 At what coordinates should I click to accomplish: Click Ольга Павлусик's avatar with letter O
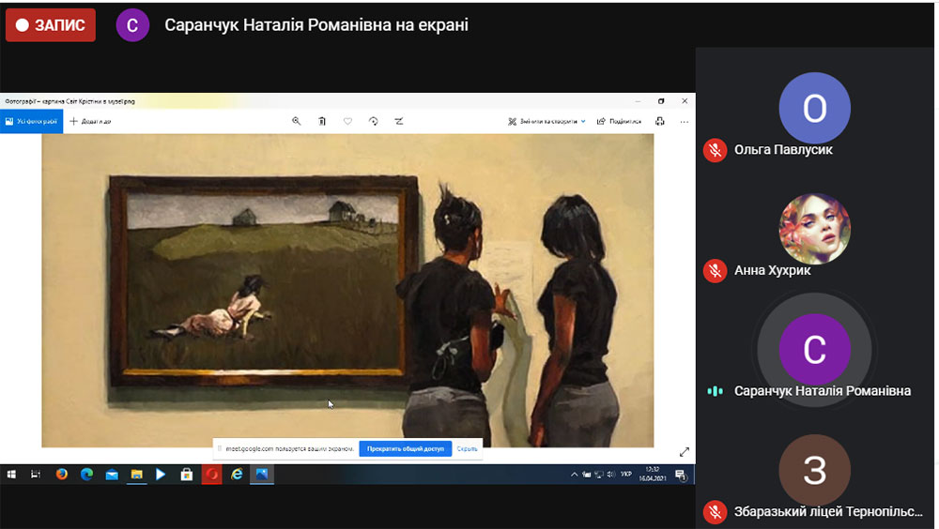click(x=814, y=108)
